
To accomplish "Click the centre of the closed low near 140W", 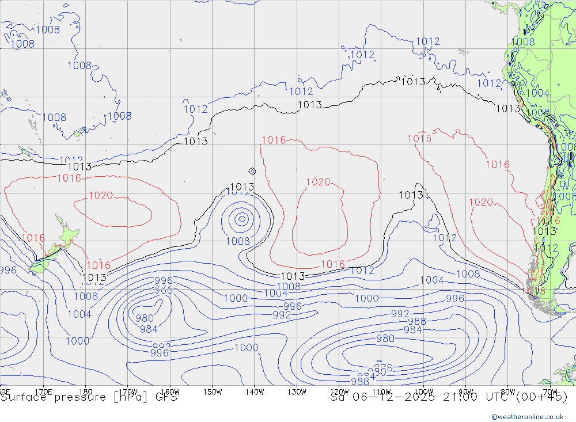I will [x=242, y=219].
